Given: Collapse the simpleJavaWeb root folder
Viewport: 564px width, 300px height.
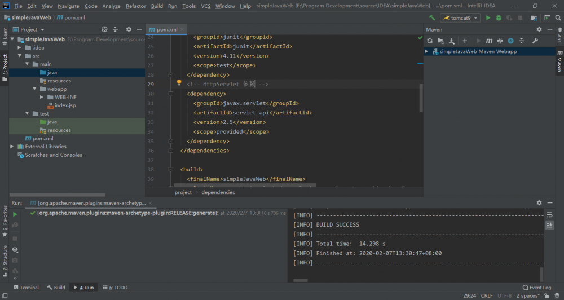Looking at the screenshot, I should tap(12, 39).
